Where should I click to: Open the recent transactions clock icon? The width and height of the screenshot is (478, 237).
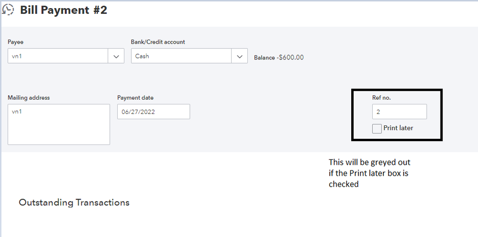9,10
